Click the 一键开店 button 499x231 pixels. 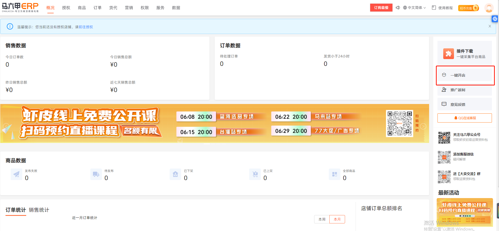(x=465, y=75)
